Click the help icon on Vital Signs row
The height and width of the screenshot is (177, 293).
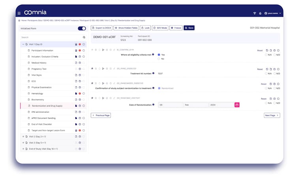(x=80, y=75)
